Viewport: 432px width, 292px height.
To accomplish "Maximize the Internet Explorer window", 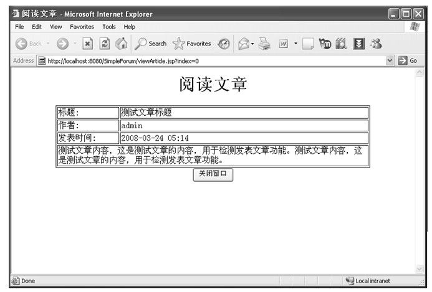I will click(x=406, y=14).
